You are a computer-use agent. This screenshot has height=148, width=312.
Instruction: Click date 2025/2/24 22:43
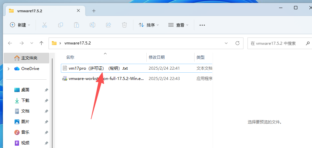coord(164,79)
